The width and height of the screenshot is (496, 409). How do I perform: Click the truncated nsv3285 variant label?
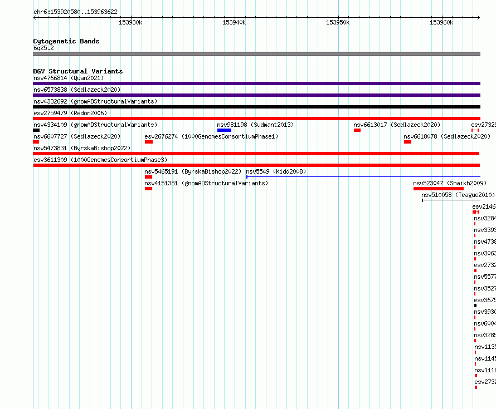click(x=485, y=335)
